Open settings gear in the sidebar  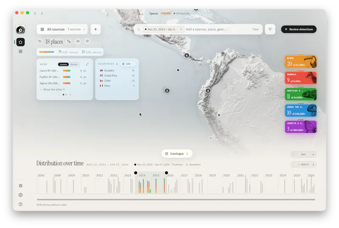[20, 195]
